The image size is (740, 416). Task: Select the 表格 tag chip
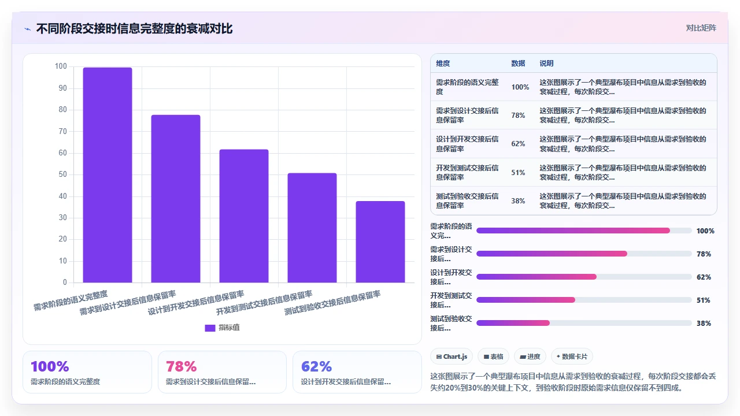coord(494,356)
